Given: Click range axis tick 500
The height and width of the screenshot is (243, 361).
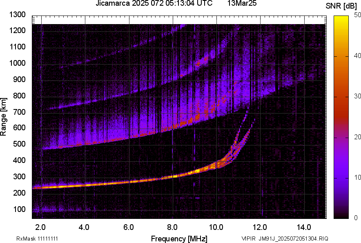Looking at the screenshot, I should pos(19,144).
